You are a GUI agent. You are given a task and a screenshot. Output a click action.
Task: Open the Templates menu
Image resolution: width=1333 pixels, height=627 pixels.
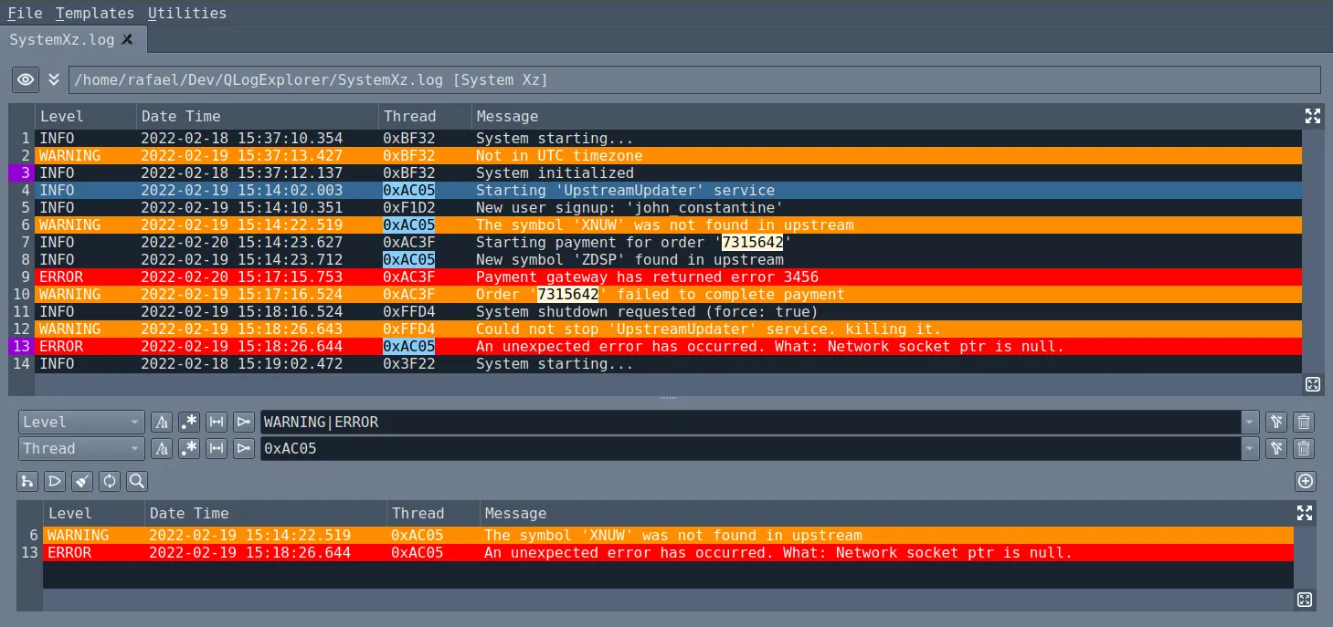[x=95, y=13]
